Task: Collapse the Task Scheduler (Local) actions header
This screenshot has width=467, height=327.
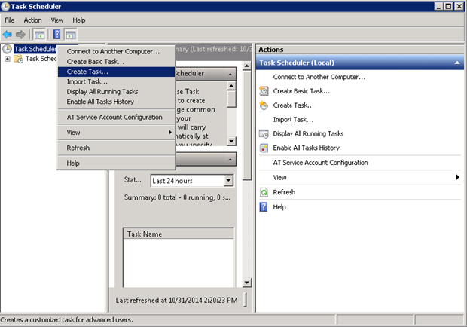Action: pyautogui.click(x=457, y=63)
